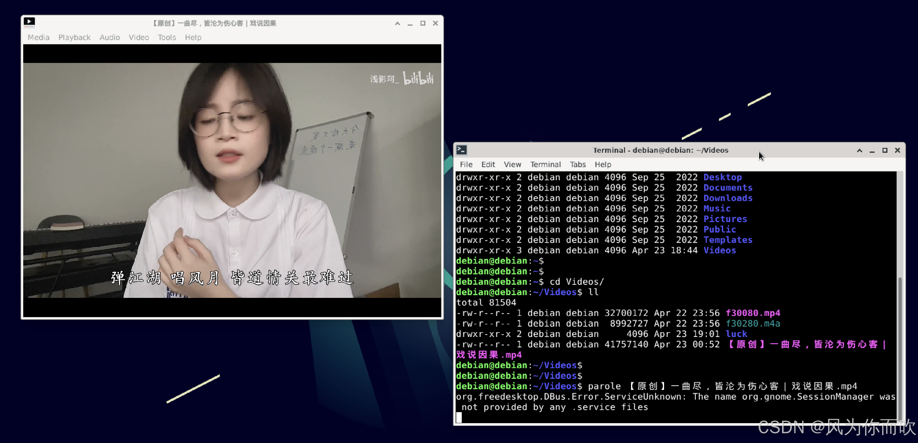
Task: Click the terminal window prompt icon
Action: point(461,150)
